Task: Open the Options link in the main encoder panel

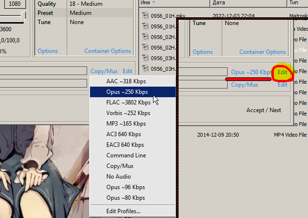Action: coord(48,51)
